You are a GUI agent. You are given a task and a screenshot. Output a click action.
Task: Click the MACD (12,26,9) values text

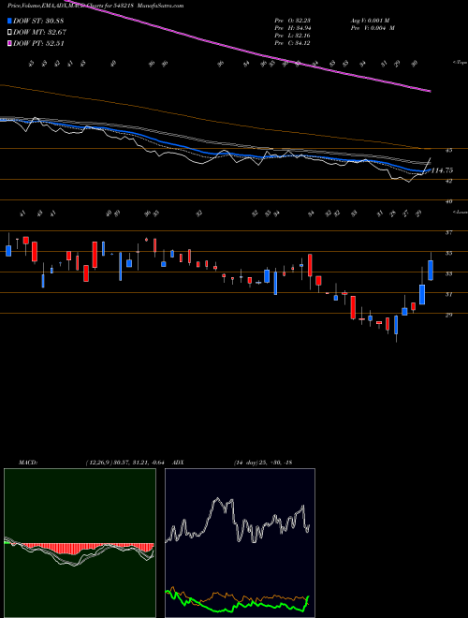(x=127, y=462)
